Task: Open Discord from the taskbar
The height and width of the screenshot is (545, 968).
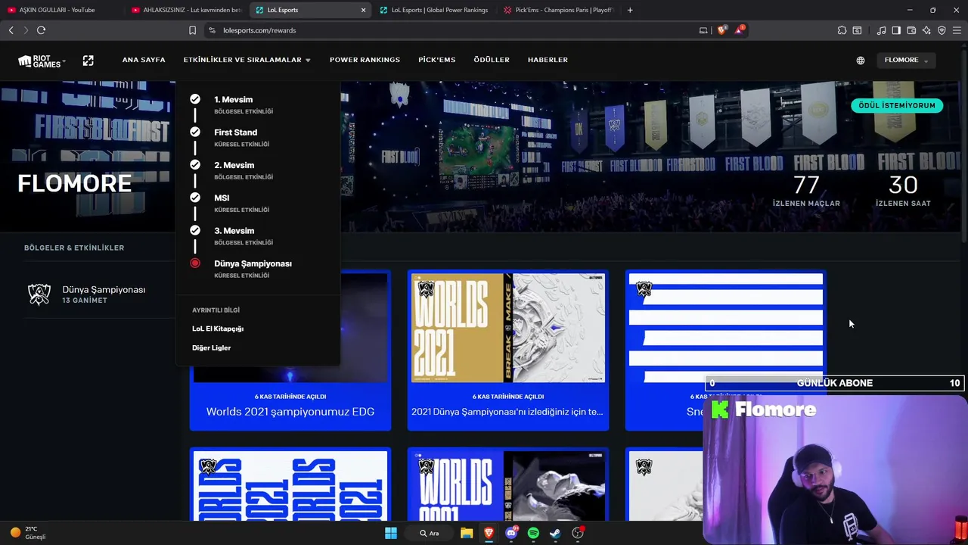Action: click(x=511, y=533)
